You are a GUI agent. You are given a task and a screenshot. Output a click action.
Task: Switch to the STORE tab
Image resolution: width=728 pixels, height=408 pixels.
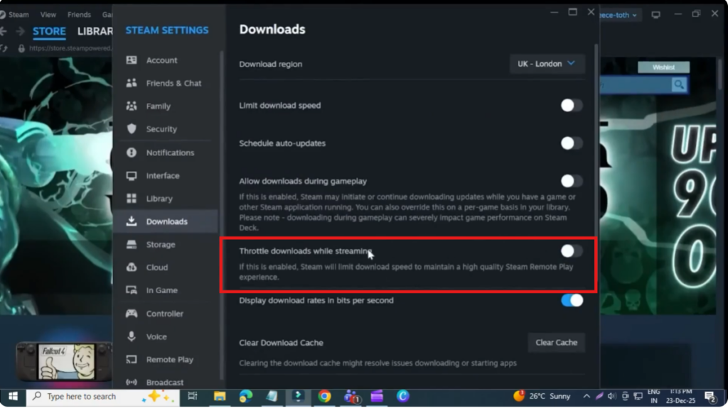(49, 31)
